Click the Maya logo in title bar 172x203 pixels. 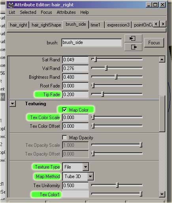[11, 5]
